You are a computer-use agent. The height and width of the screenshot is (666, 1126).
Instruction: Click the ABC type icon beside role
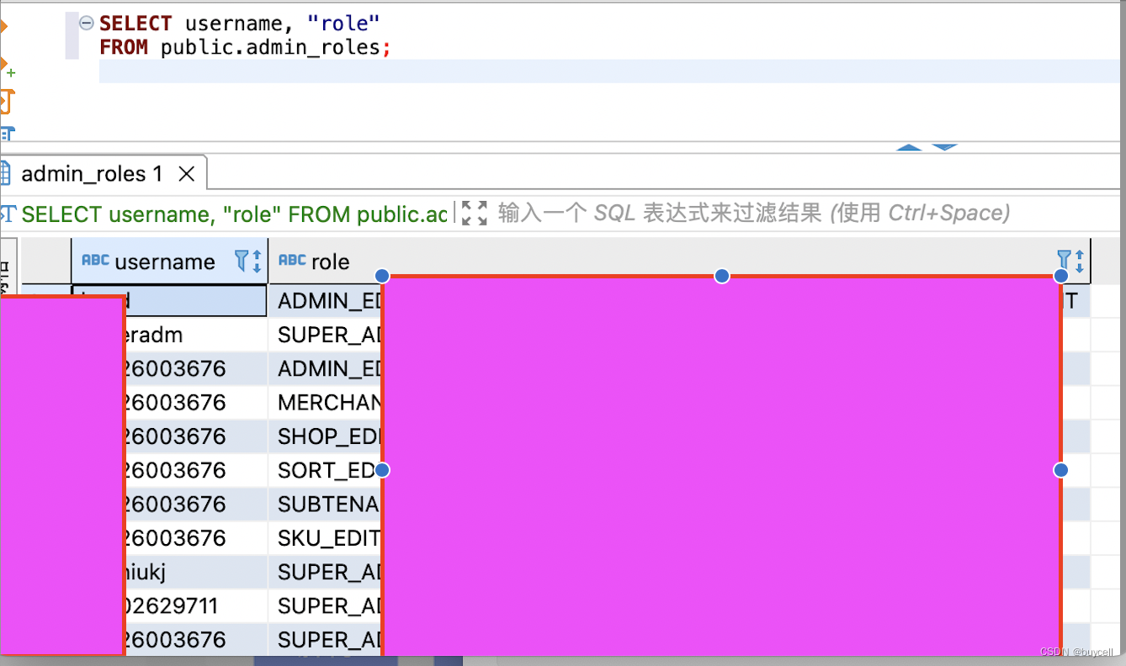292,261
